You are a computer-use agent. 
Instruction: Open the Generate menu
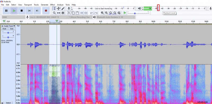point(45,5)
